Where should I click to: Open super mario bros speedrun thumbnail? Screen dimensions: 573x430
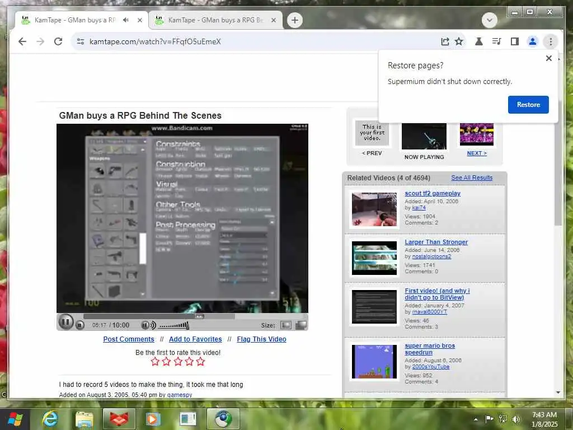point(374,362)
